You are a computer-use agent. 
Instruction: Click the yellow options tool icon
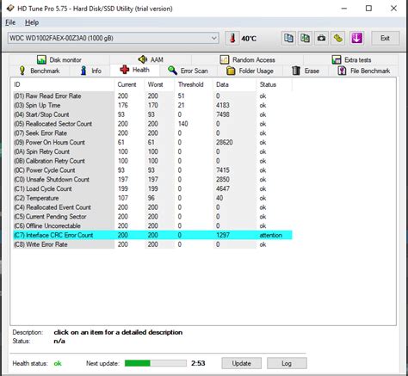[338, 38]
